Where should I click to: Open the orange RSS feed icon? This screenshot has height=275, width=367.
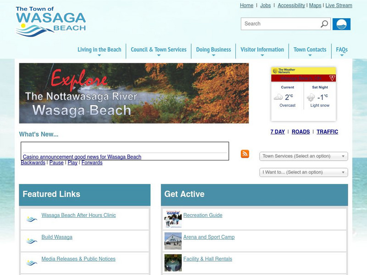245,154
